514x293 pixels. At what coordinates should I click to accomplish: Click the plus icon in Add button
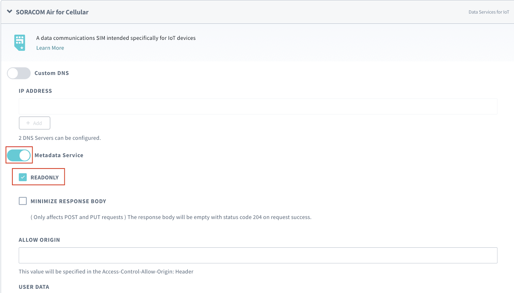pyautogui.click(x=28, y=123)
